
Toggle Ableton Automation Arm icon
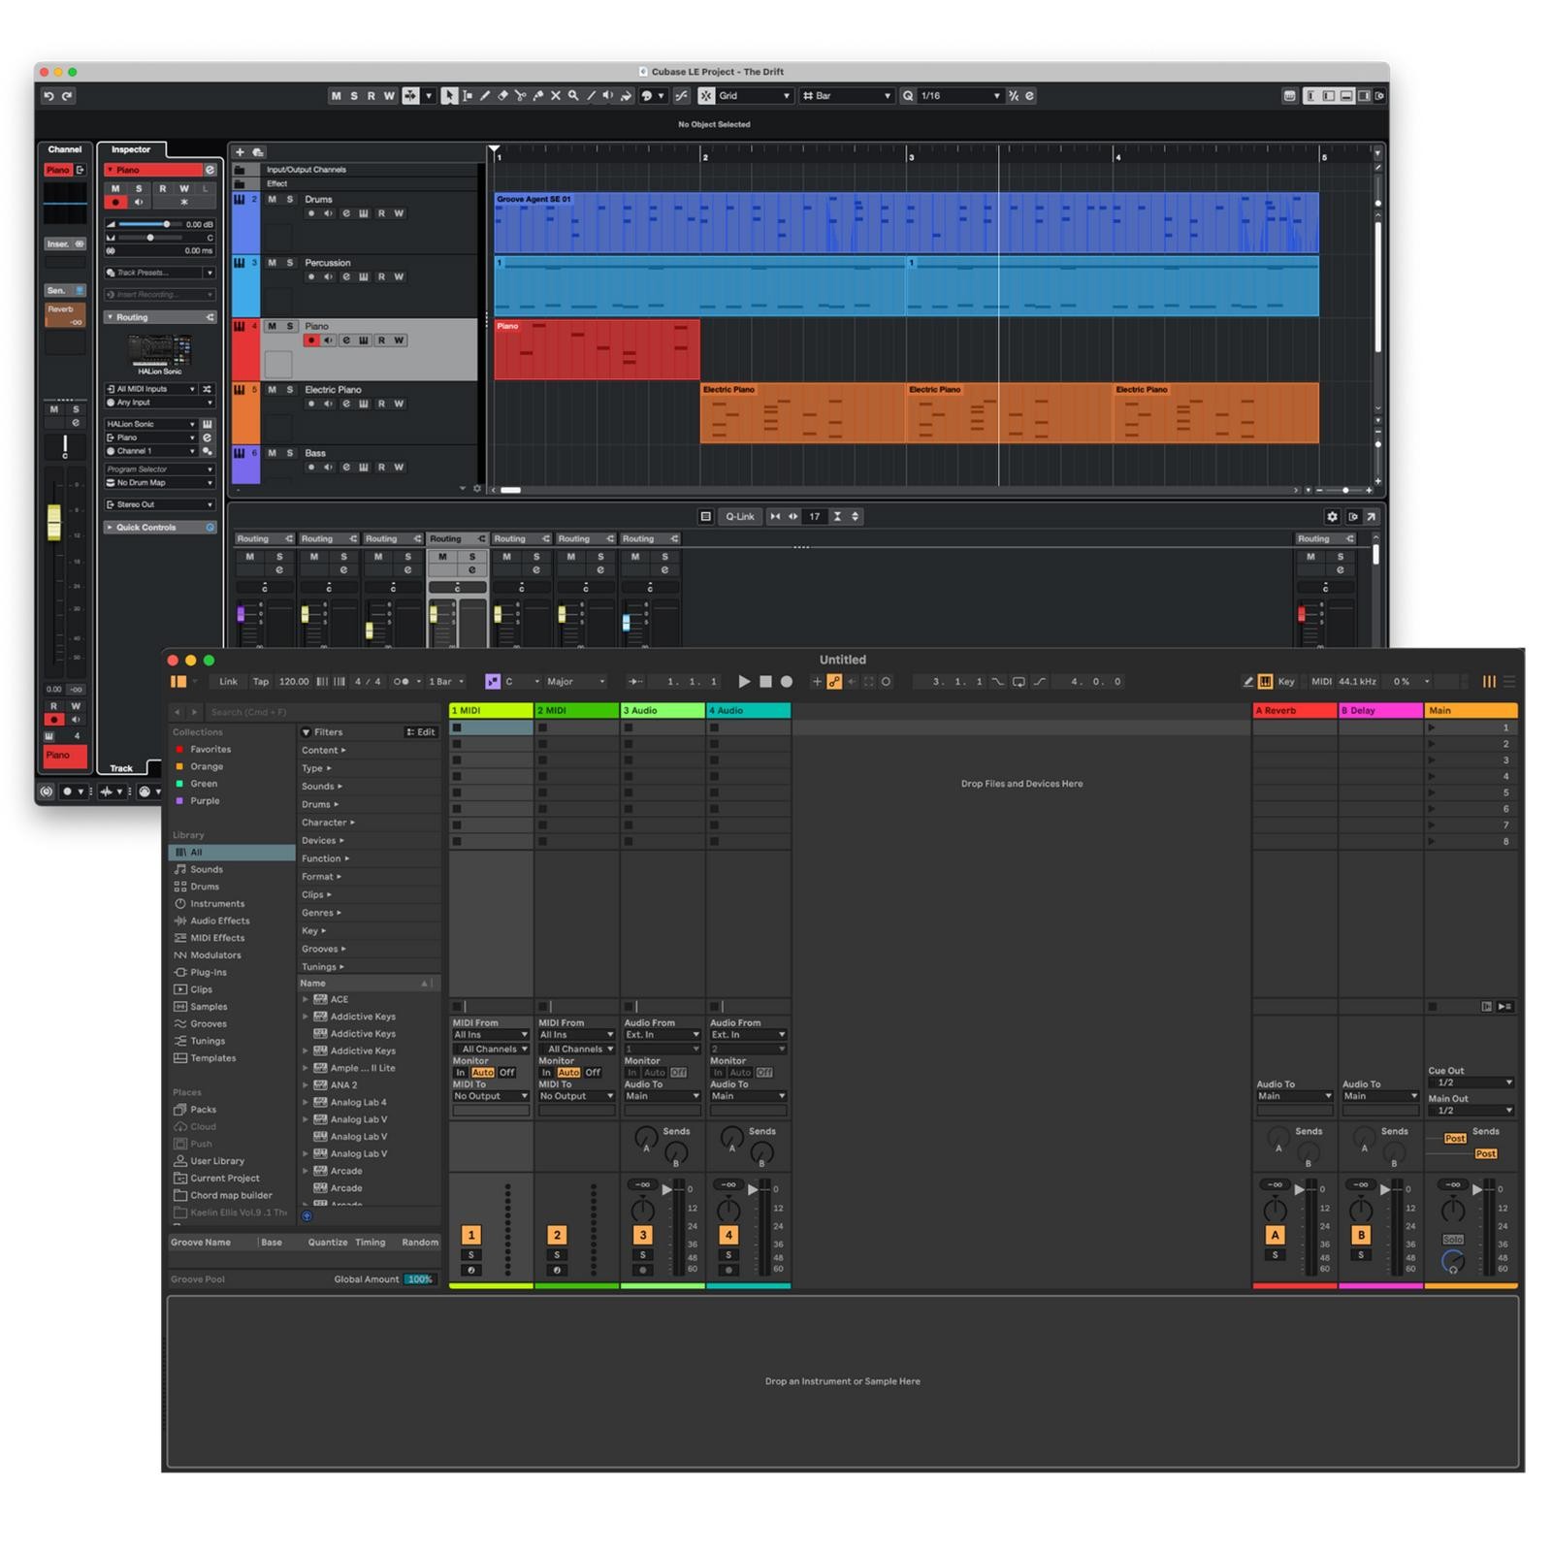[x=834, y=682]
